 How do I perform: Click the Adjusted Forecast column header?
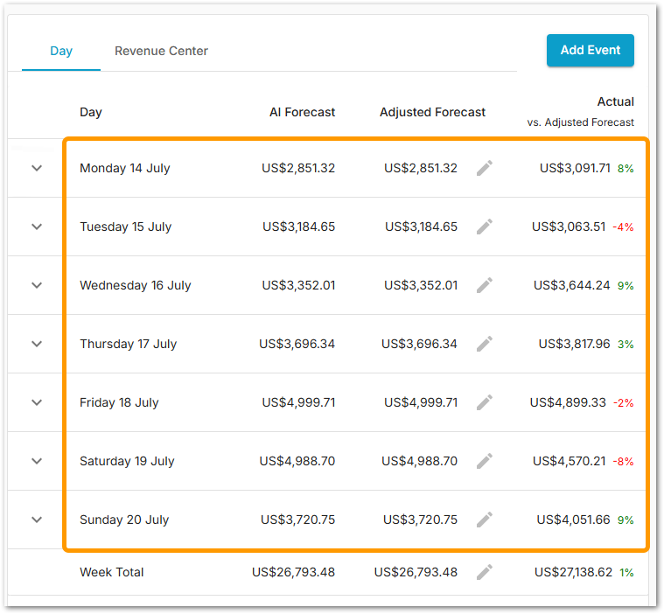[432, 112]
